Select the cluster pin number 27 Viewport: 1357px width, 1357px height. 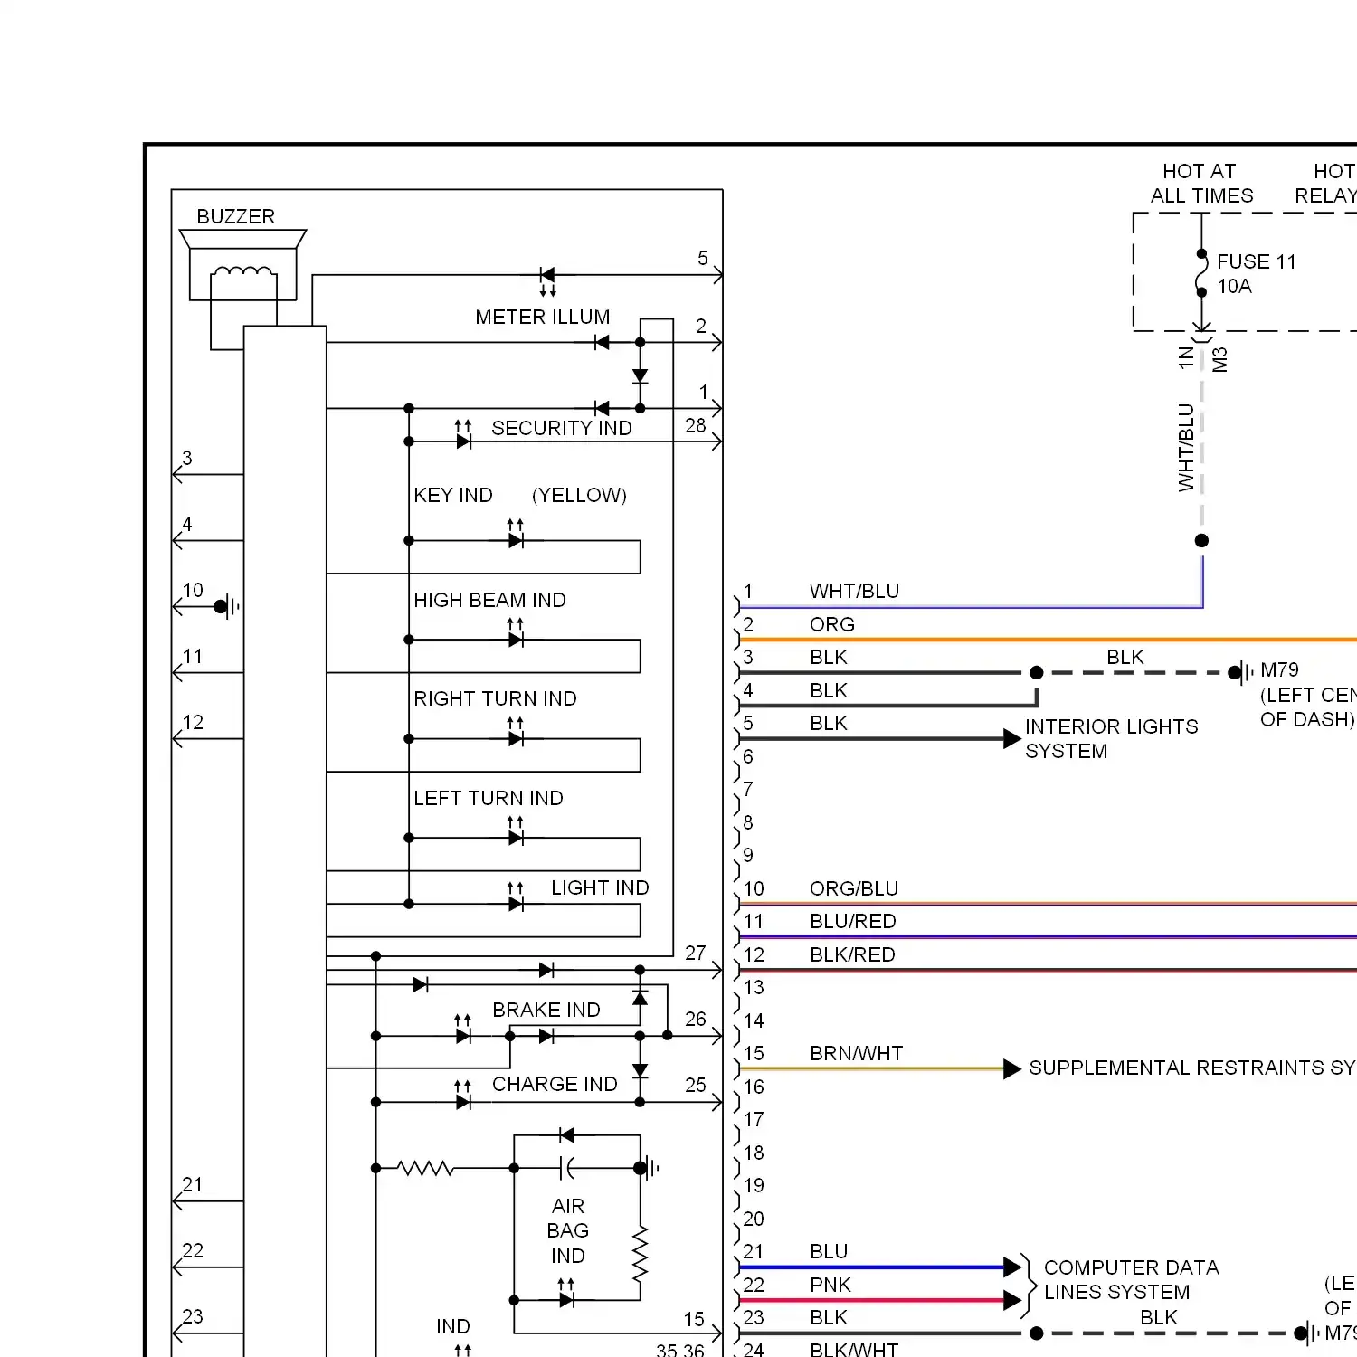coord(696,954)
